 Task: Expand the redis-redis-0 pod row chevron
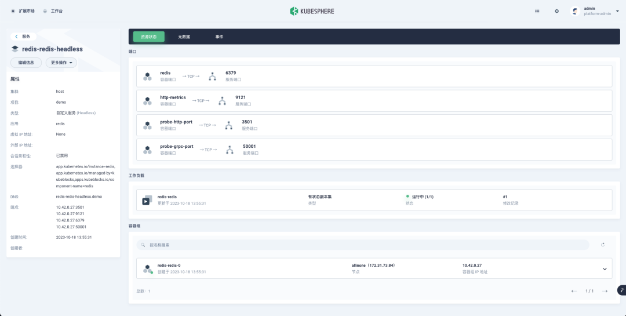pyautogui.click(x=605, y=269)
